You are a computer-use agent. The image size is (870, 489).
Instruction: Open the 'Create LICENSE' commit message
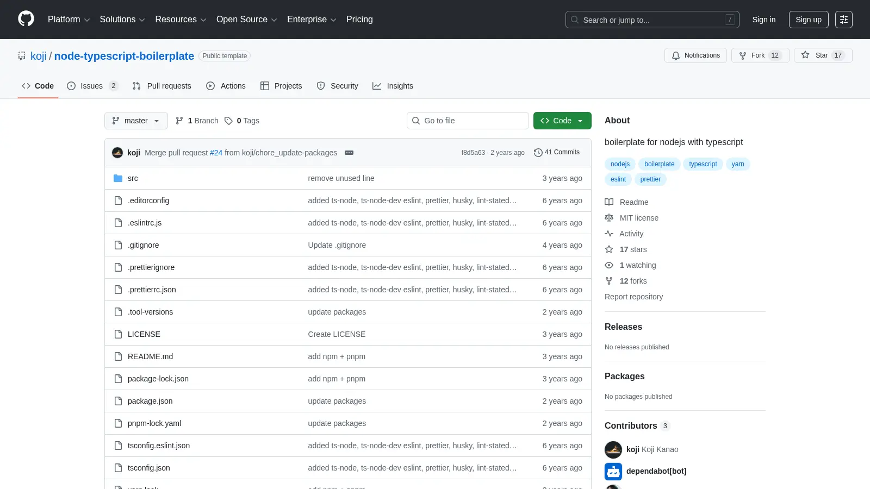337,334
